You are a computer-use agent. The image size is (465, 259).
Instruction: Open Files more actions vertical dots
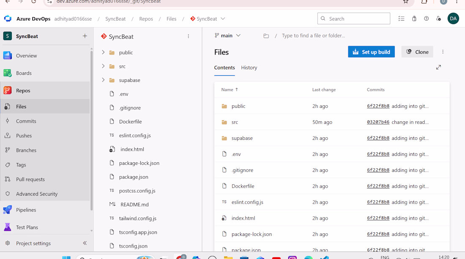click(443, 52)
